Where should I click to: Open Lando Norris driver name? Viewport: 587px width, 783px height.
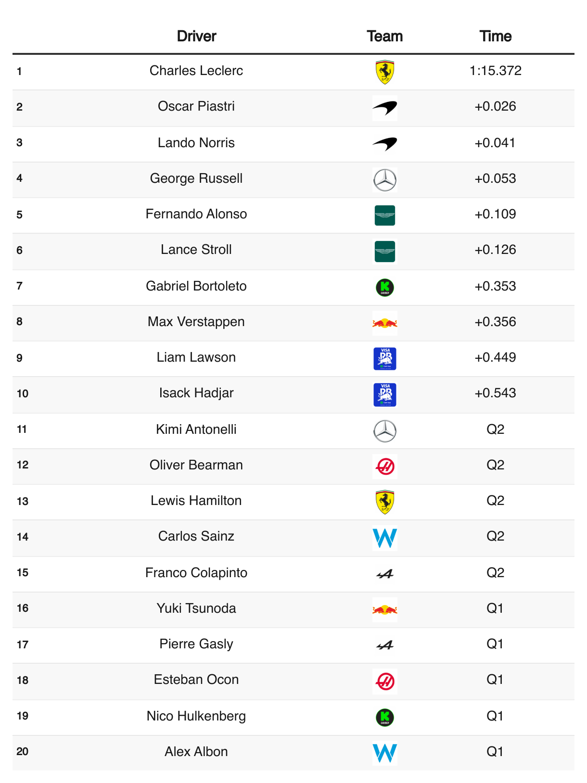(x=196, y=143)
